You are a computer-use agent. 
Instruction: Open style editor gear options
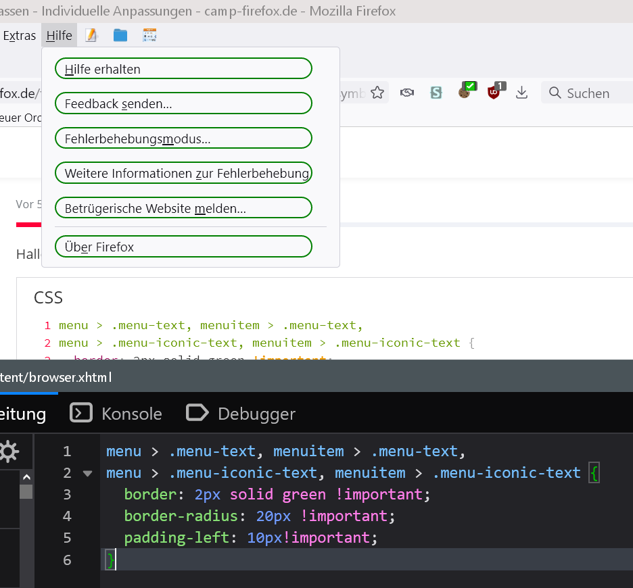[x=9, y=451]
